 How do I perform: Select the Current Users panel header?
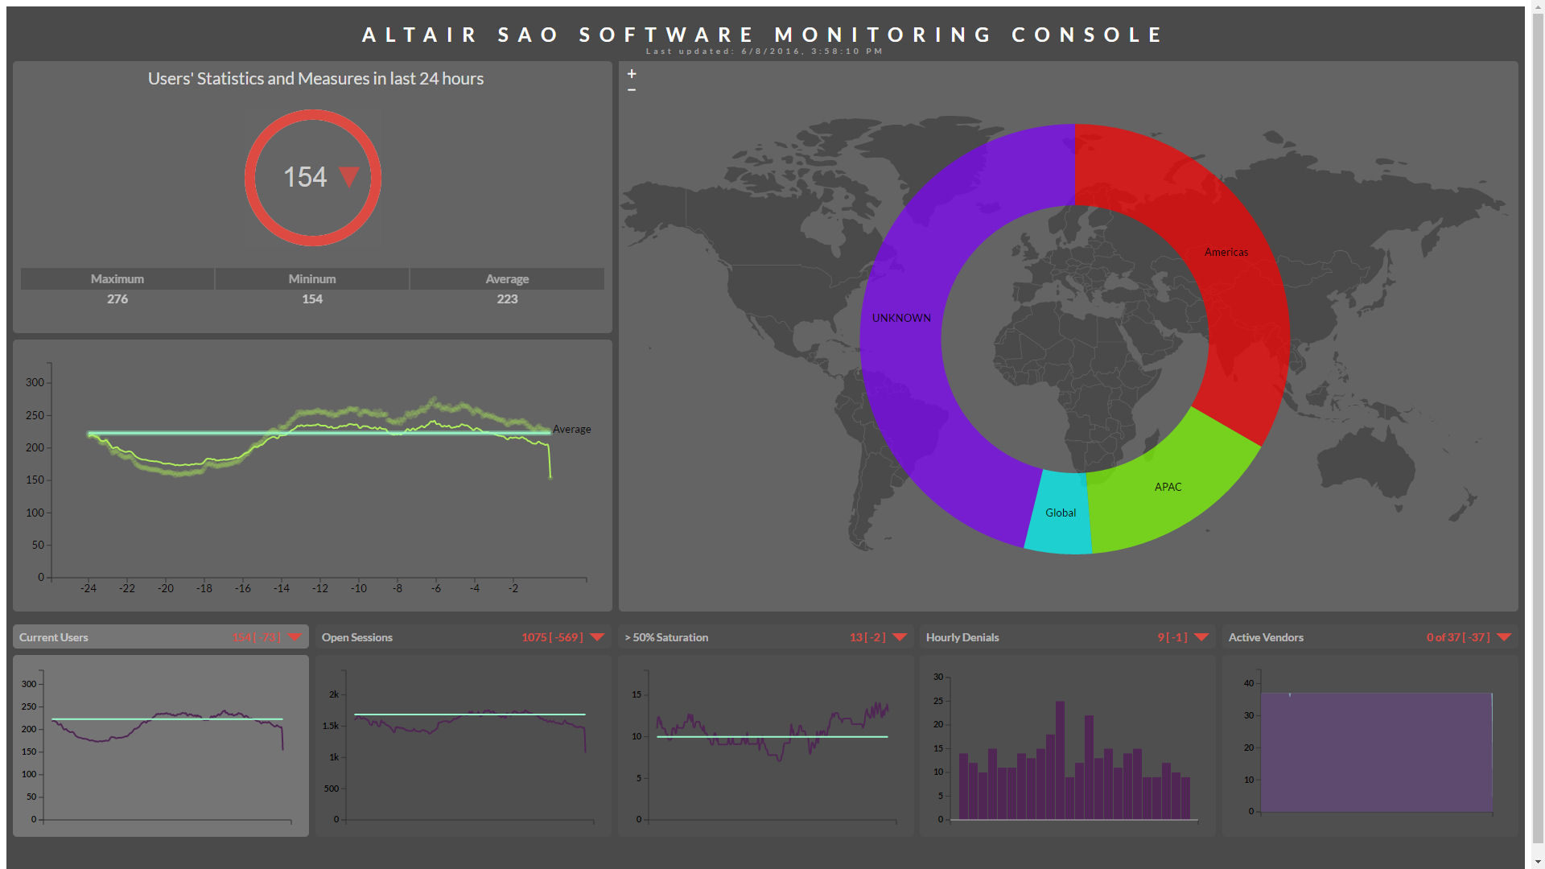pyautogui.click(x=53, y=636)
